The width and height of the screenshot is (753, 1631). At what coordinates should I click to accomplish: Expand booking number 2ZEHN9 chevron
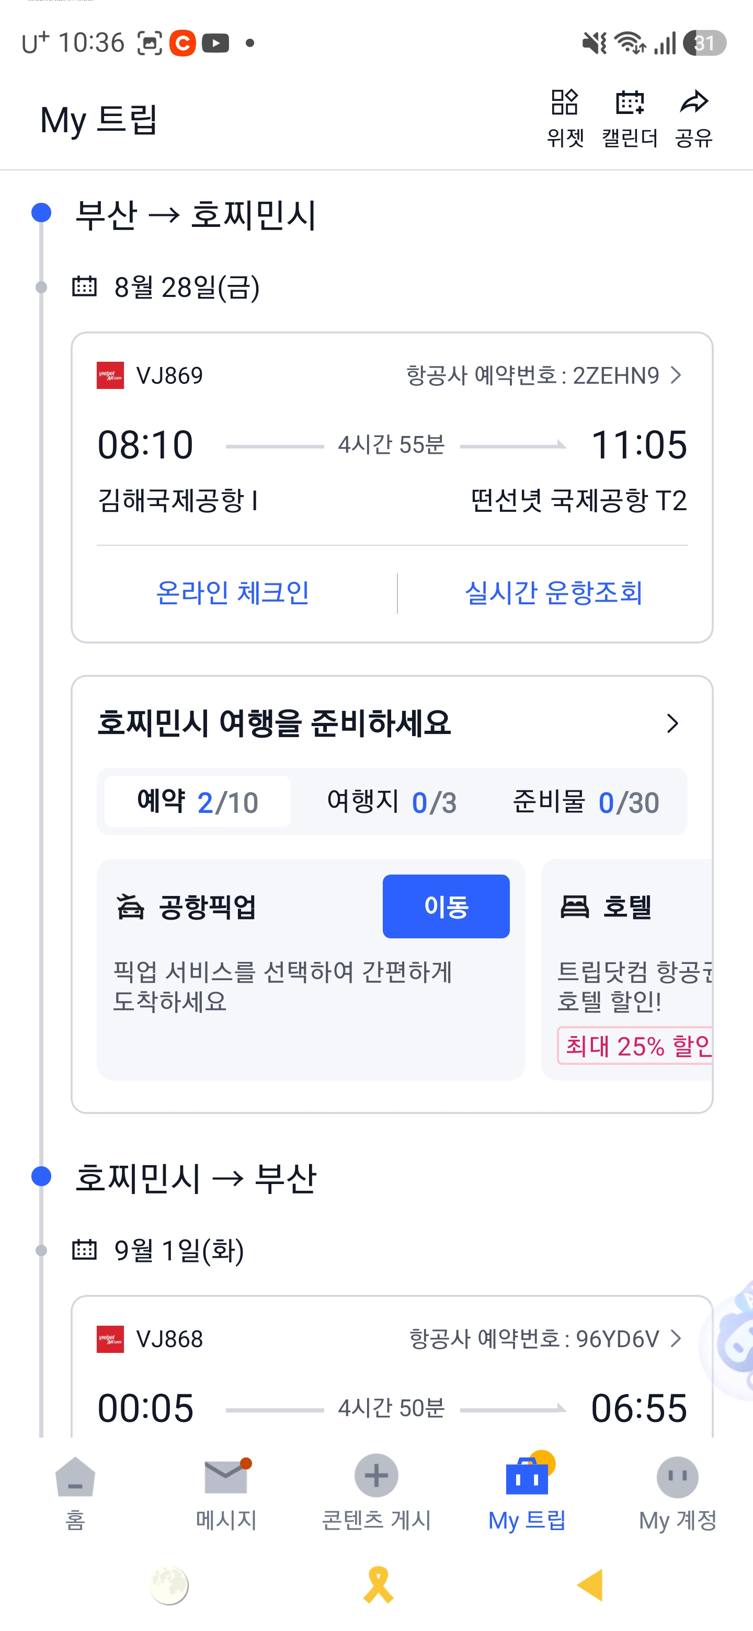pyautogui.click(x=676, y=375)
